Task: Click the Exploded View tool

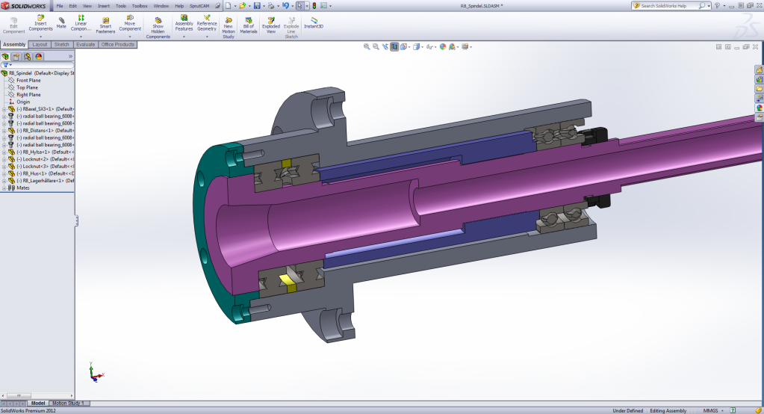Action: 271,25
